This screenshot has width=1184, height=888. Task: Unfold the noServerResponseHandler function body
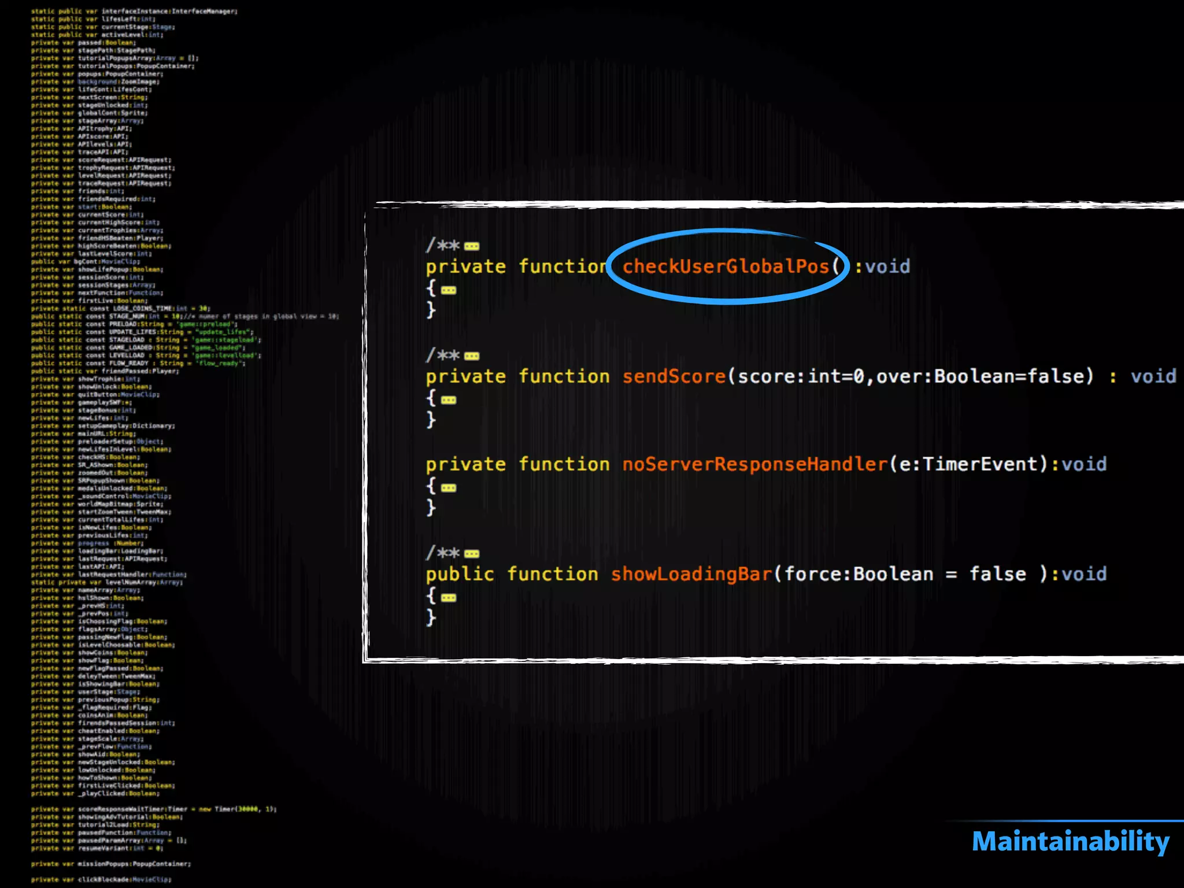(449, 488)
